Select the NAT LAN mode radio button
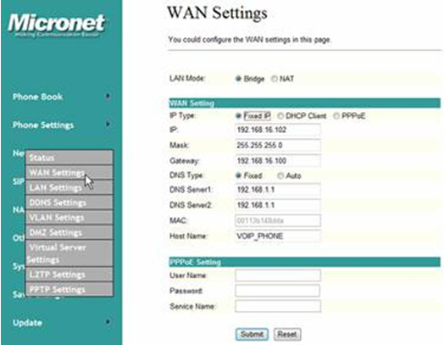This screenshot has width=444, height=345. point(274,79)
